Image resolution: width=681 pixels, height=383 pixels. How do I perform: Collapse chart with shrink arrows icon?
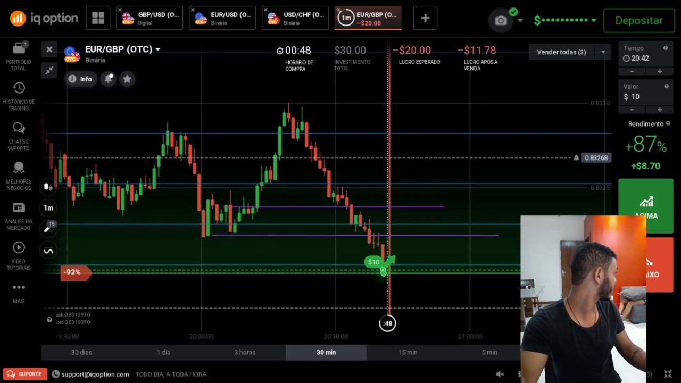coord(49,70)
